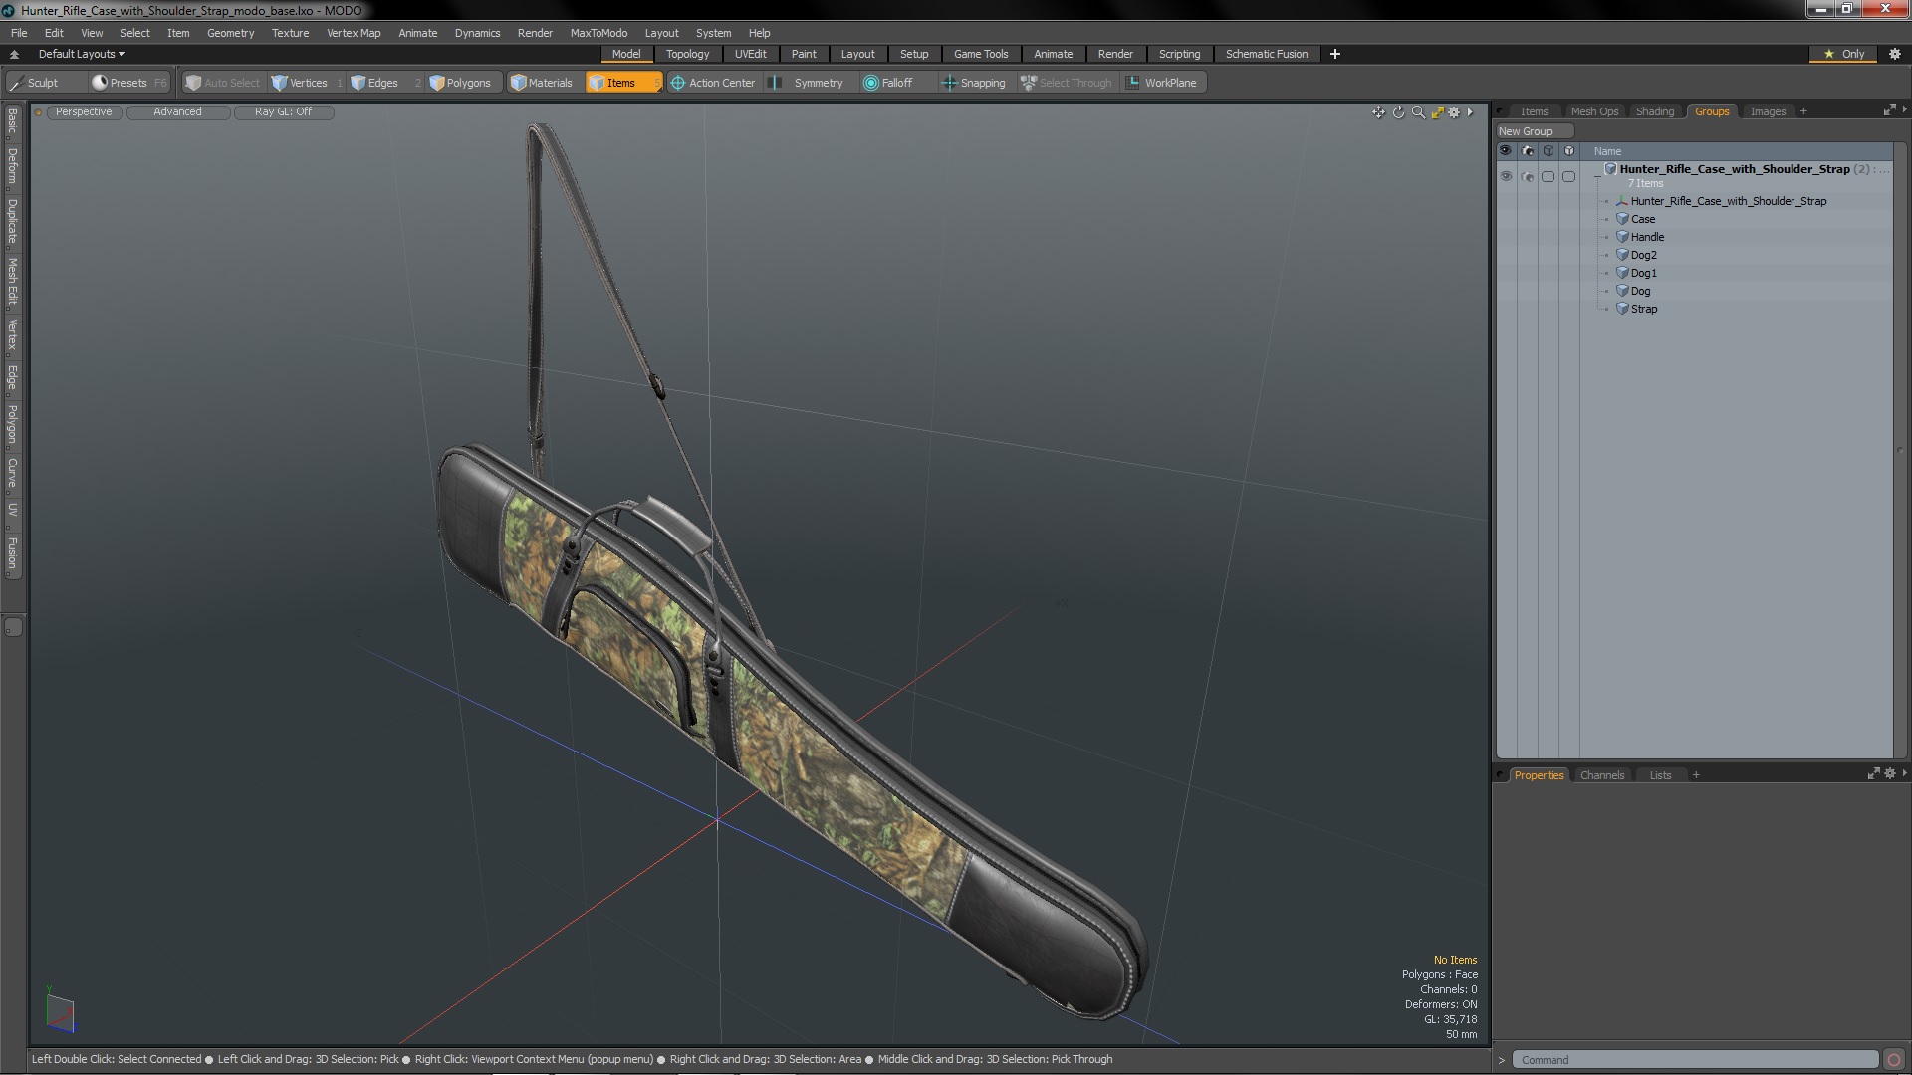Click the Only star button
Image resolution: width=1912 pixels, height=1075 pixels.
coord(1844,54)
